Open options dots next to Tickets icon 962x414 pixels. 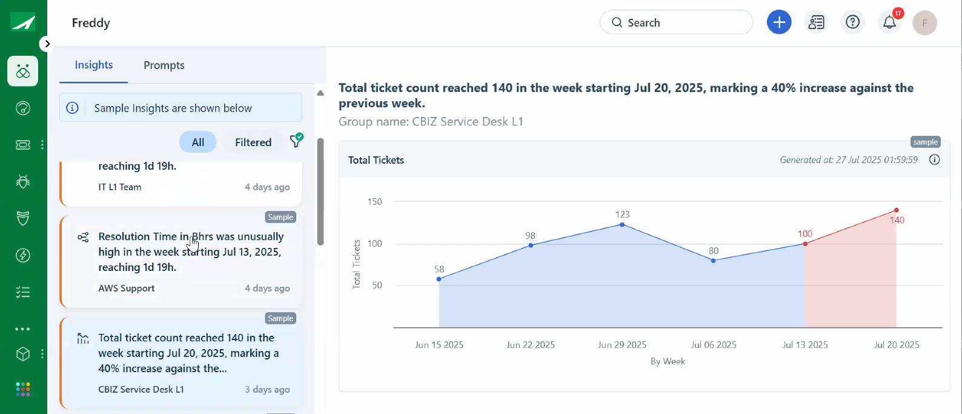(42, 145)
